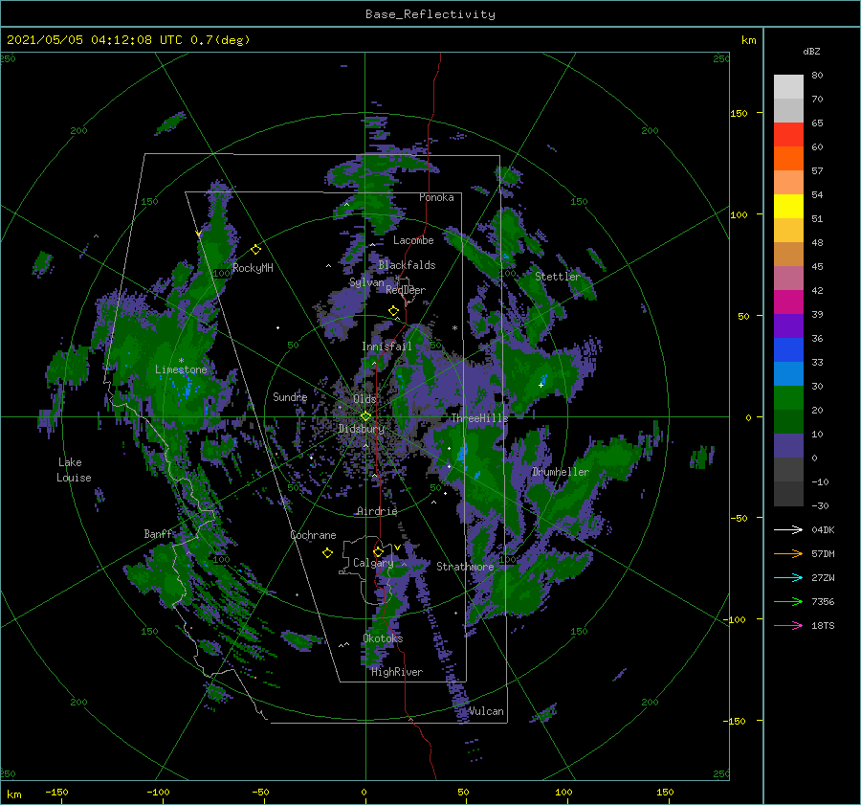Click the green swatch between 30 and 20 dBZ
The width and height of the screenshot is (861, 805).
click(x=788, y=398)
